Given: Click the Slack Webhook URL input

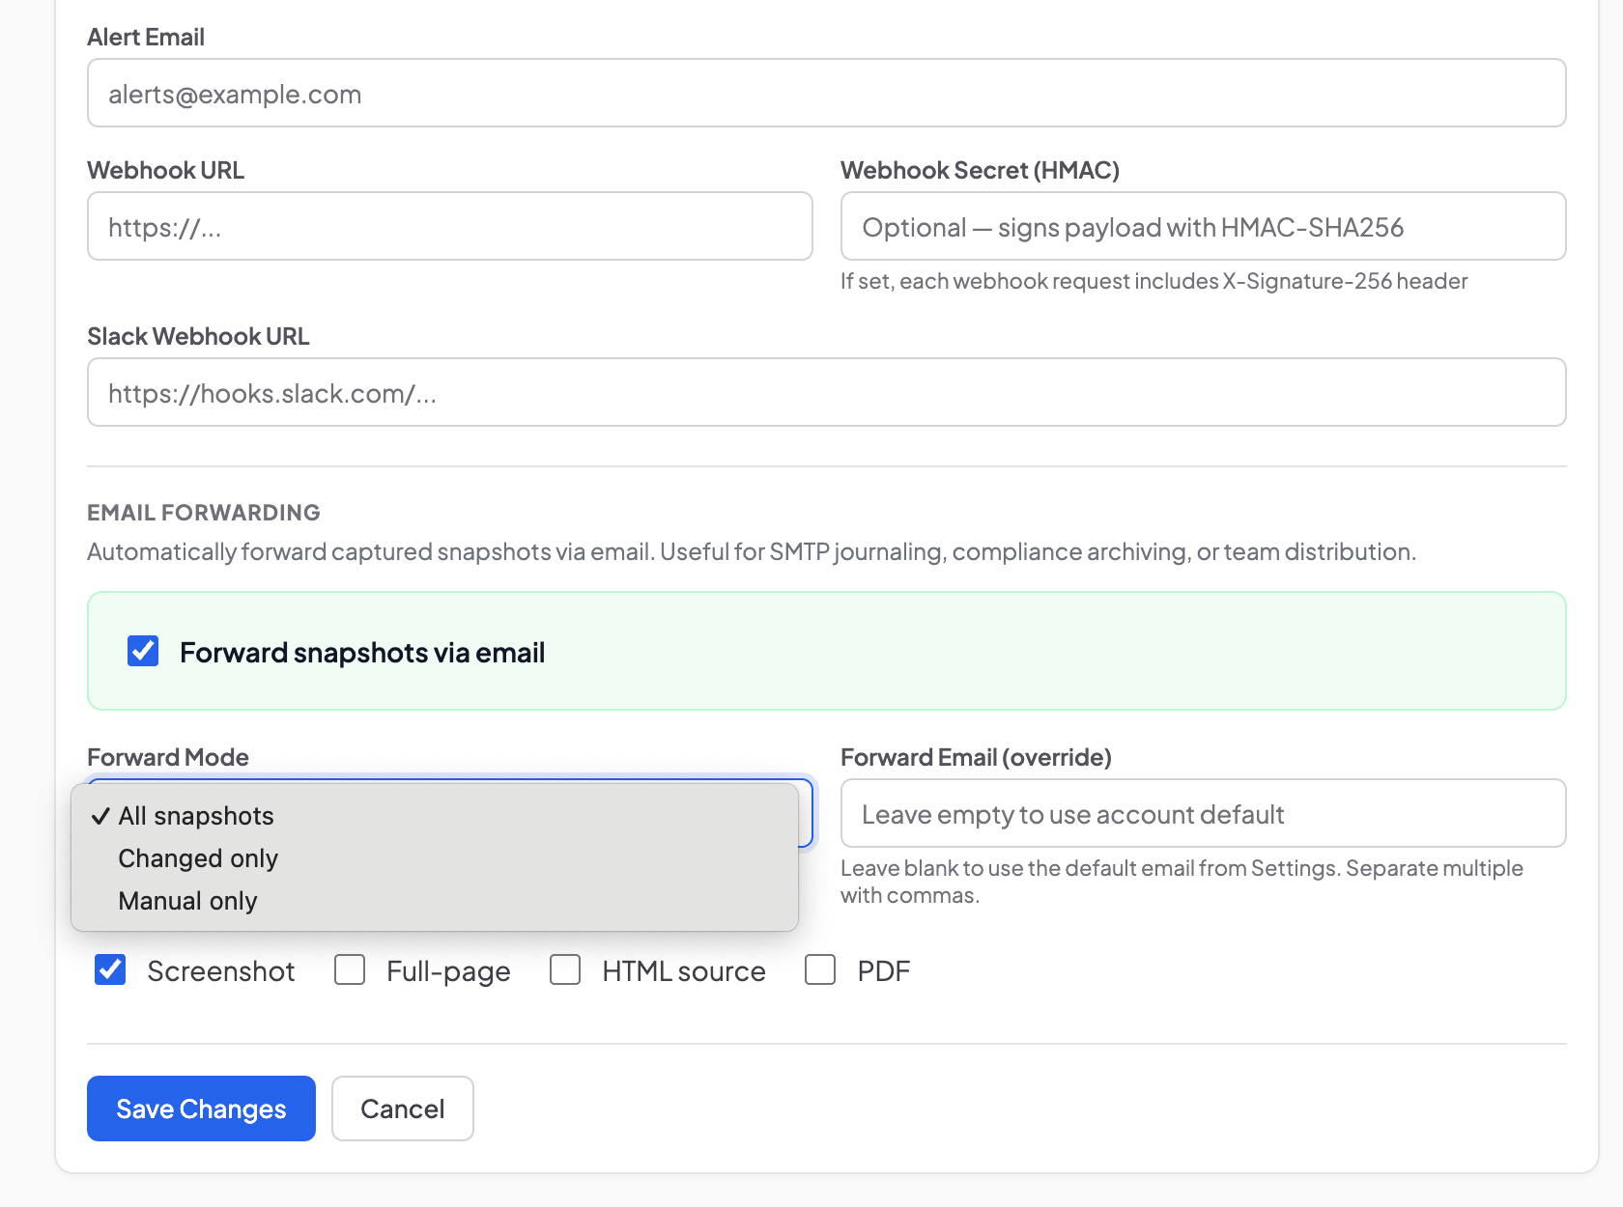Looking at the screenshot, I should [x=826, y=392].
